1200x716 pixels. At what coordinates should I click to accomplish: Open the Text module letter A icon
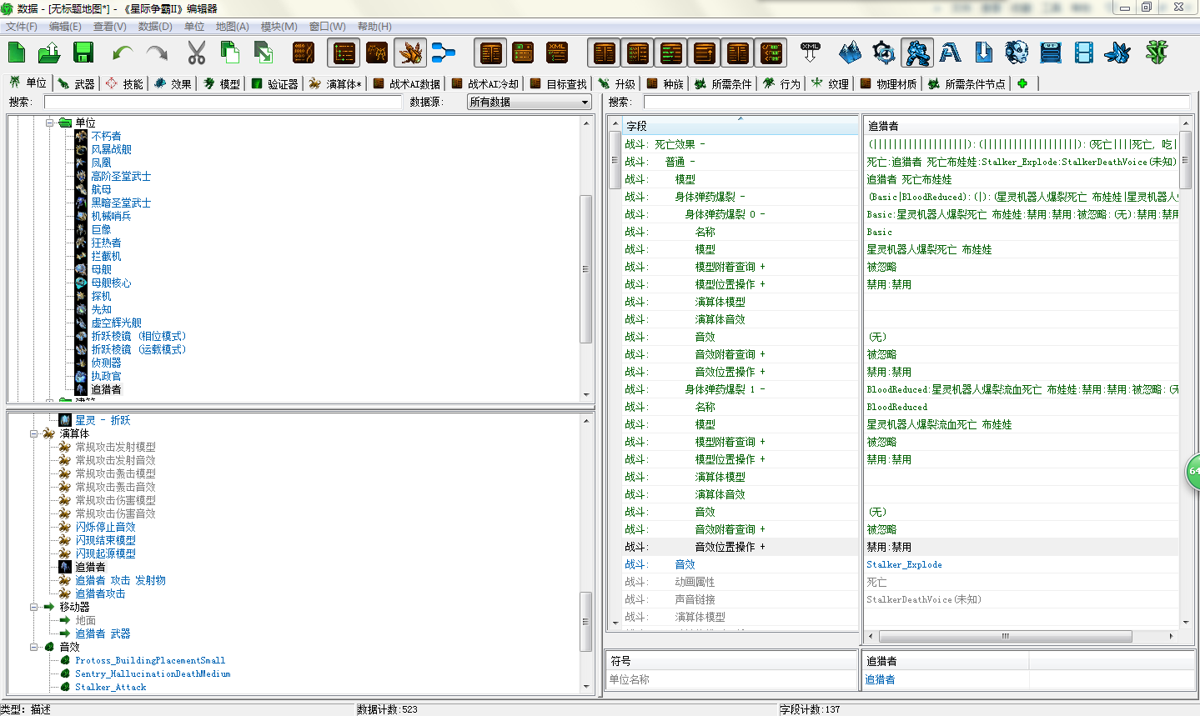[x=950, y=53]
